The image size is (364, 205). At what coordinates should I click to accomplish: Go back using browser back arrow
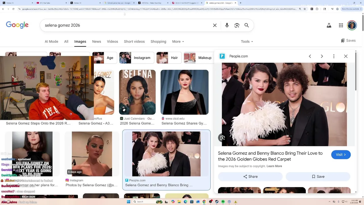coord(3,9)
